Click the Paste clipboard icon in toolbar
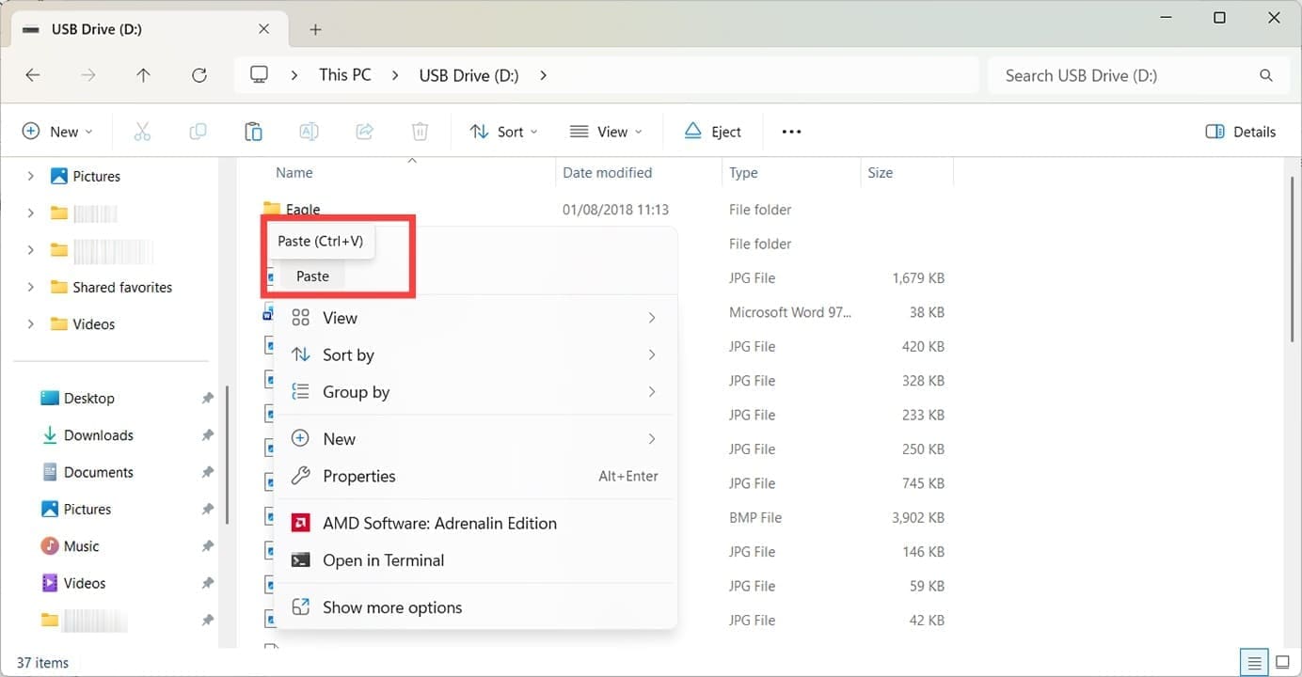1302x677 pixels. point(253,132)
